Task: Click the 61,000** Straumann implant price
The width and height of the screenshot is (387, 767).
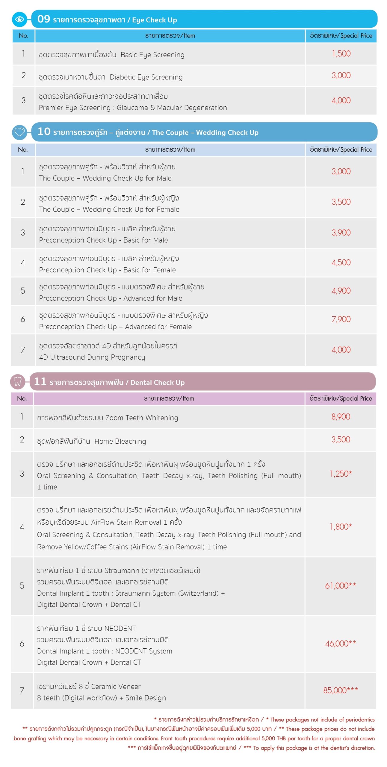Action: [x=340, y=585]
